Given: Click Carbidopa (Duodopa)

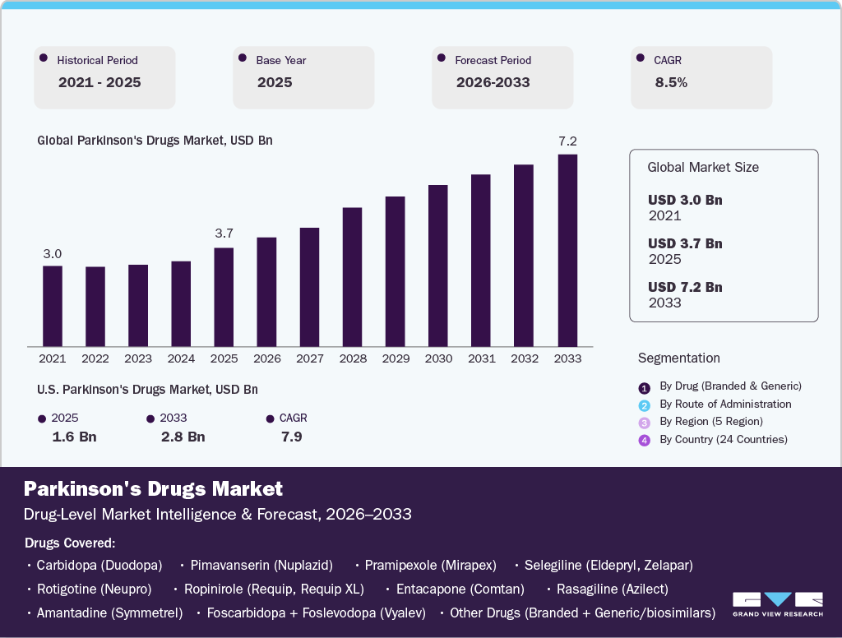Looking at the screenshot, I should point(99,566).
